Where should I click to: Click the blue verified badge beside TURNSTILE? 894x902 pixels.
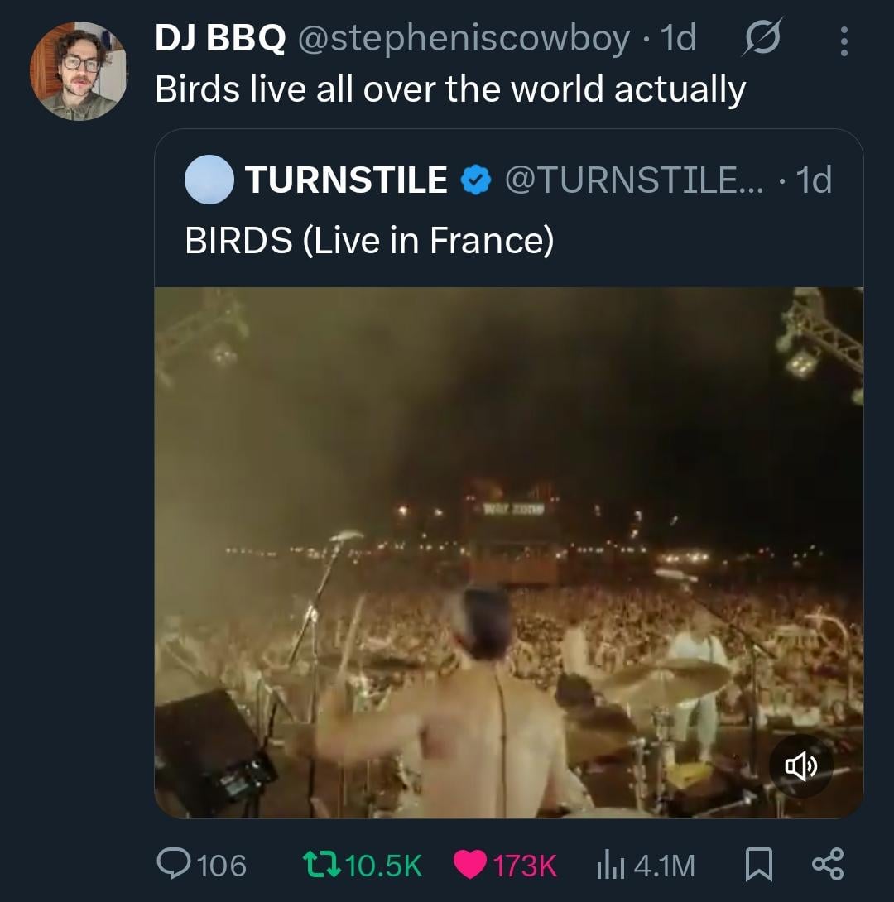tap(475, 180)
